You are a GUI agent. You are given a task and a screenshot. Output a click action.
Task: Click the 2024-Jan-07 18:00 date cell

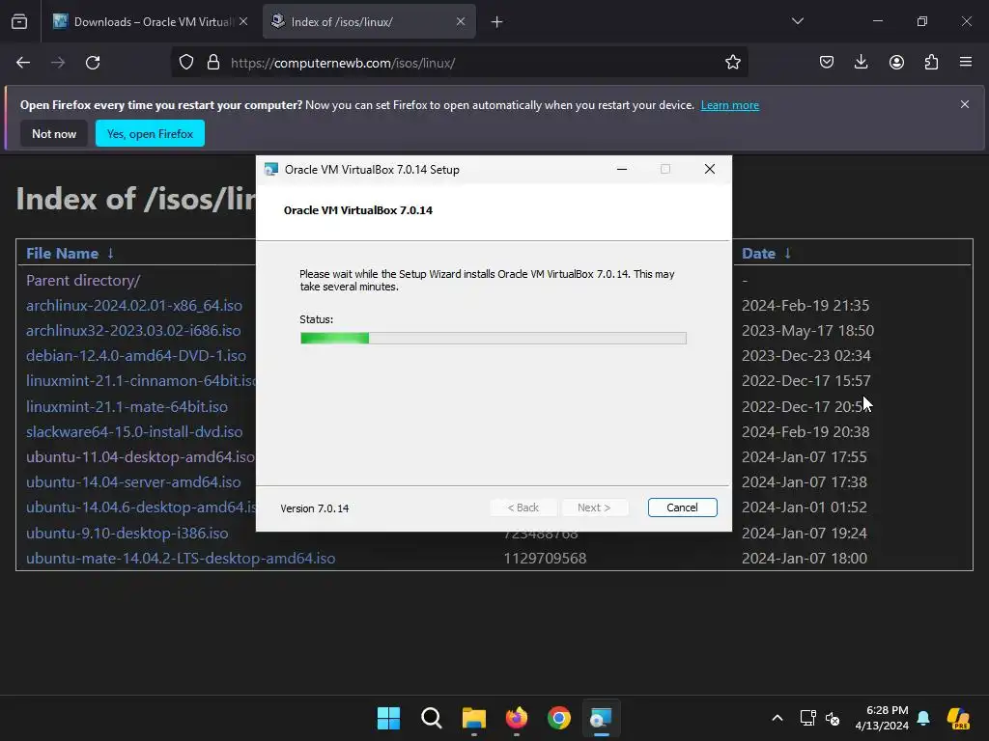point(805,559)
